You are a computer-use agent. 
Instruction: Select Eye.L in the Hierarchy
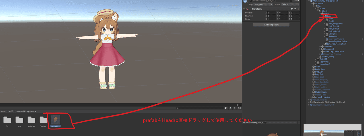[331, 19]
